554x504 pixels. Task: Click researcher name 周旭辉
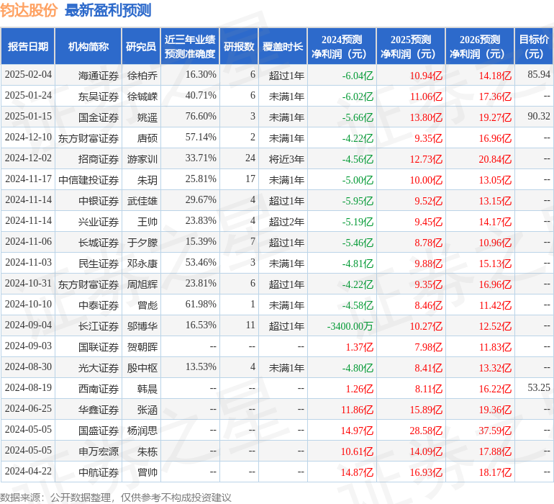point(142,284)
